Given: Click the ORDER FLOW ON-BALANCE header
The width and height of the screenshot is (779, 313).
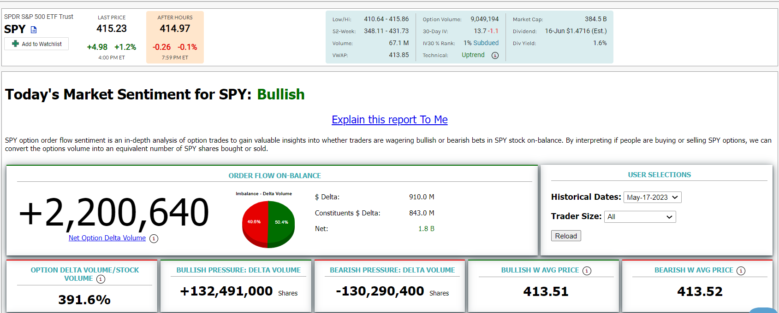Looking at the screenshot, I should 275,176.
